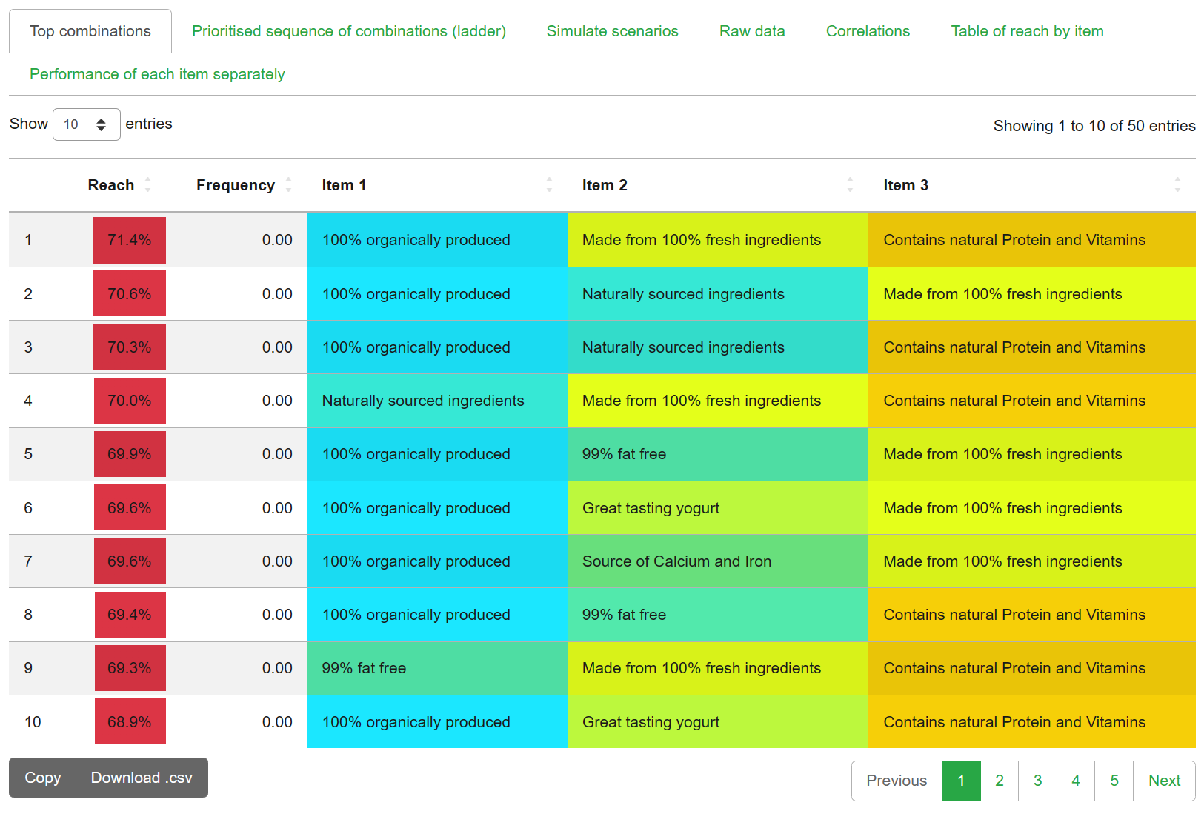
Task: Go to the Next page
Action: [1163, 781]
